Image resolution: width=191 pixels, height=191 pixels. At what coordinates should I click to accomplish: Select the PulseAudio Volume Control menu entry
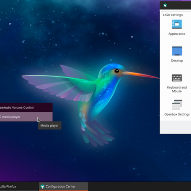26,107
